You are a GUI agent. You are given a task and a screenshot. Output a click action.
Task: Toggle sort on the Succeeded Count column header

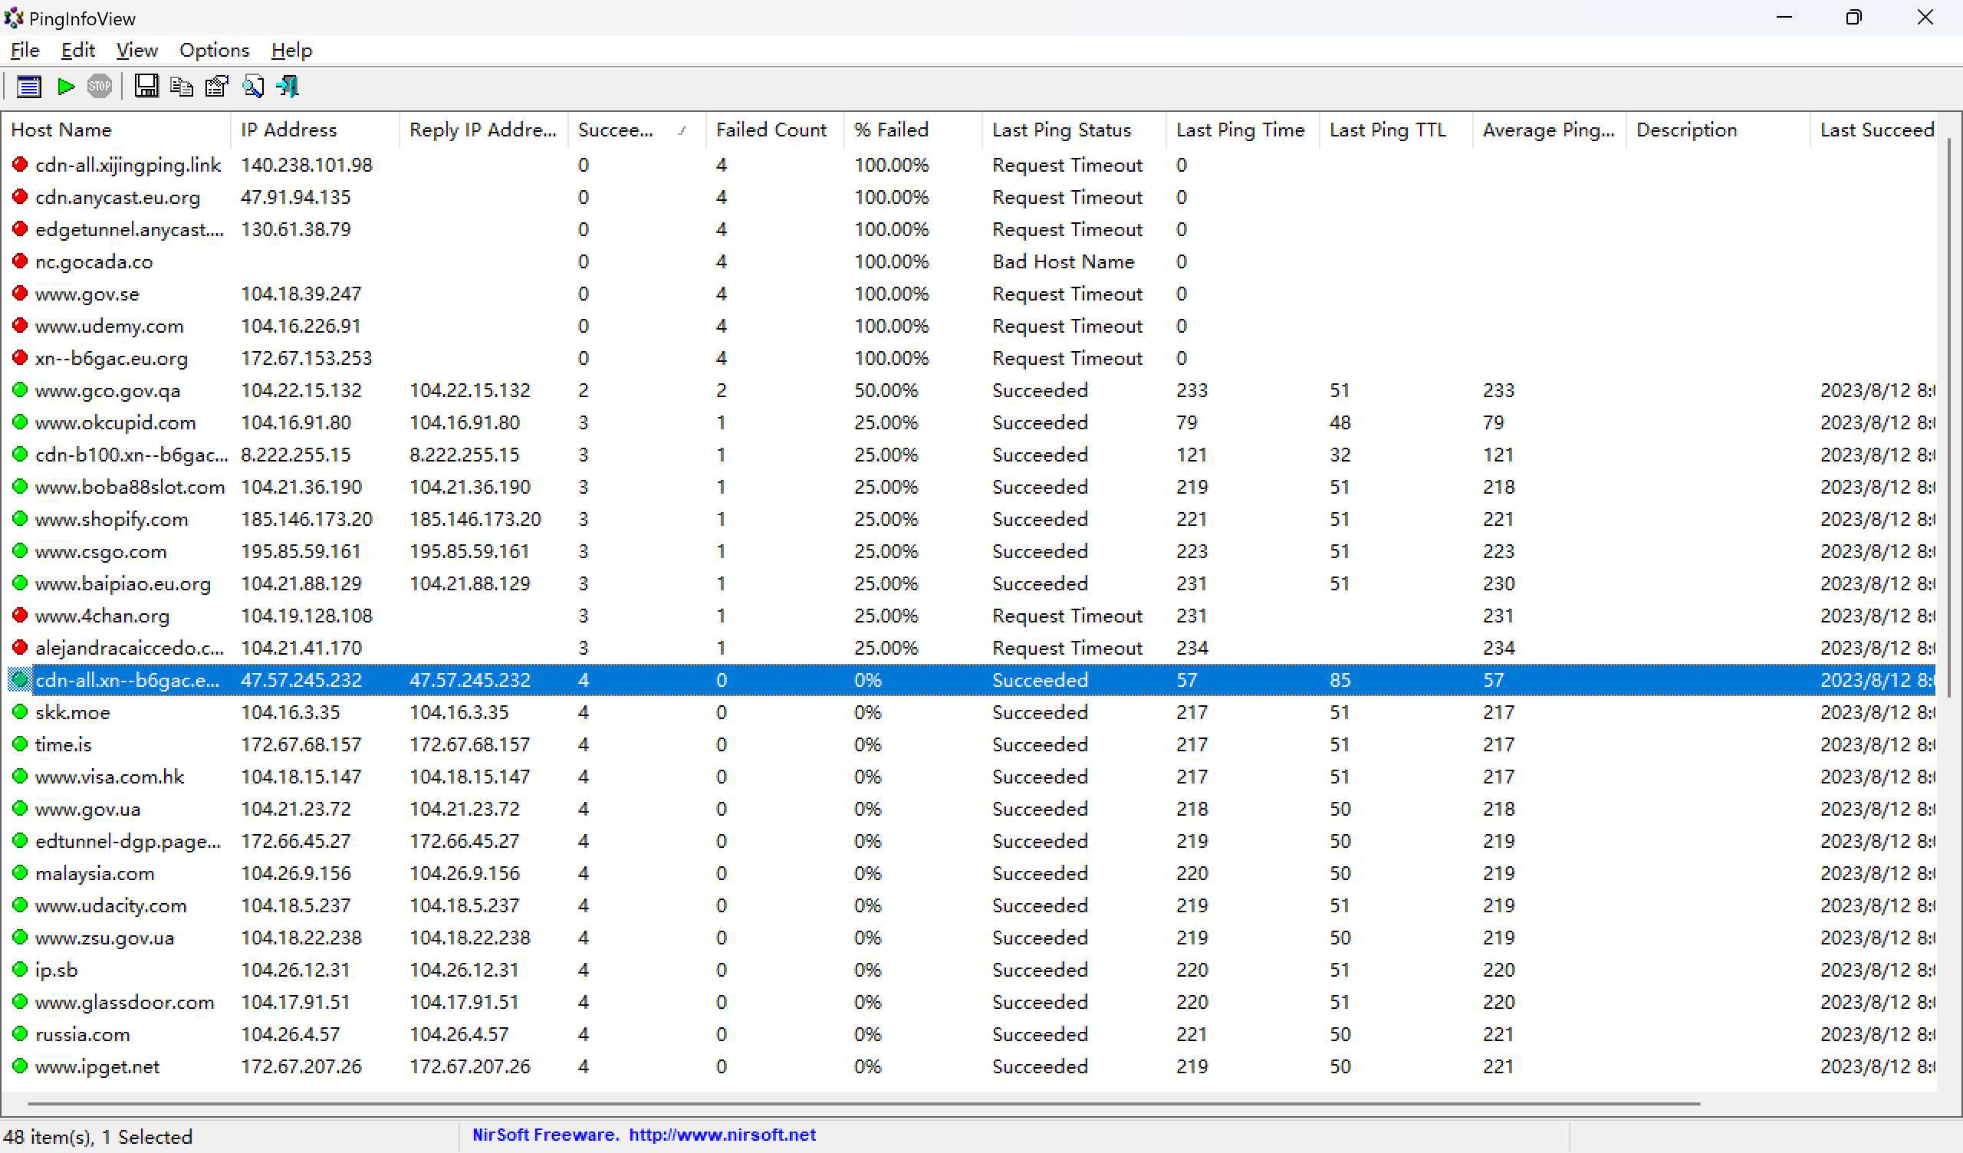pos(637,130)
